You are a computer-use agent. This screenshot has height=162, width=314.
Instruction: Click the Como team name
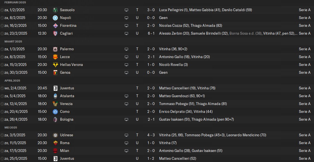pyautogui.click(x=65, y=111)
